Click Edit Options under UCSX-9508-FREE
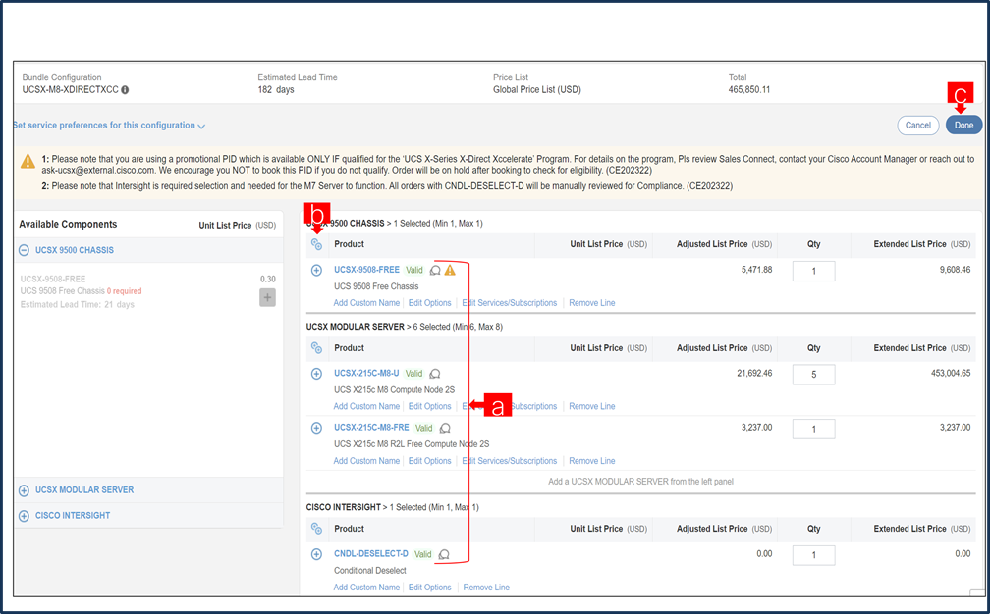This screenshot has width=990, height=614. [429, 303]
